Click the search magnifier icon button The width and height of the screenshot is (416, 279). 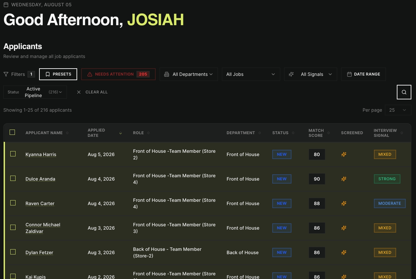[404, 92]
